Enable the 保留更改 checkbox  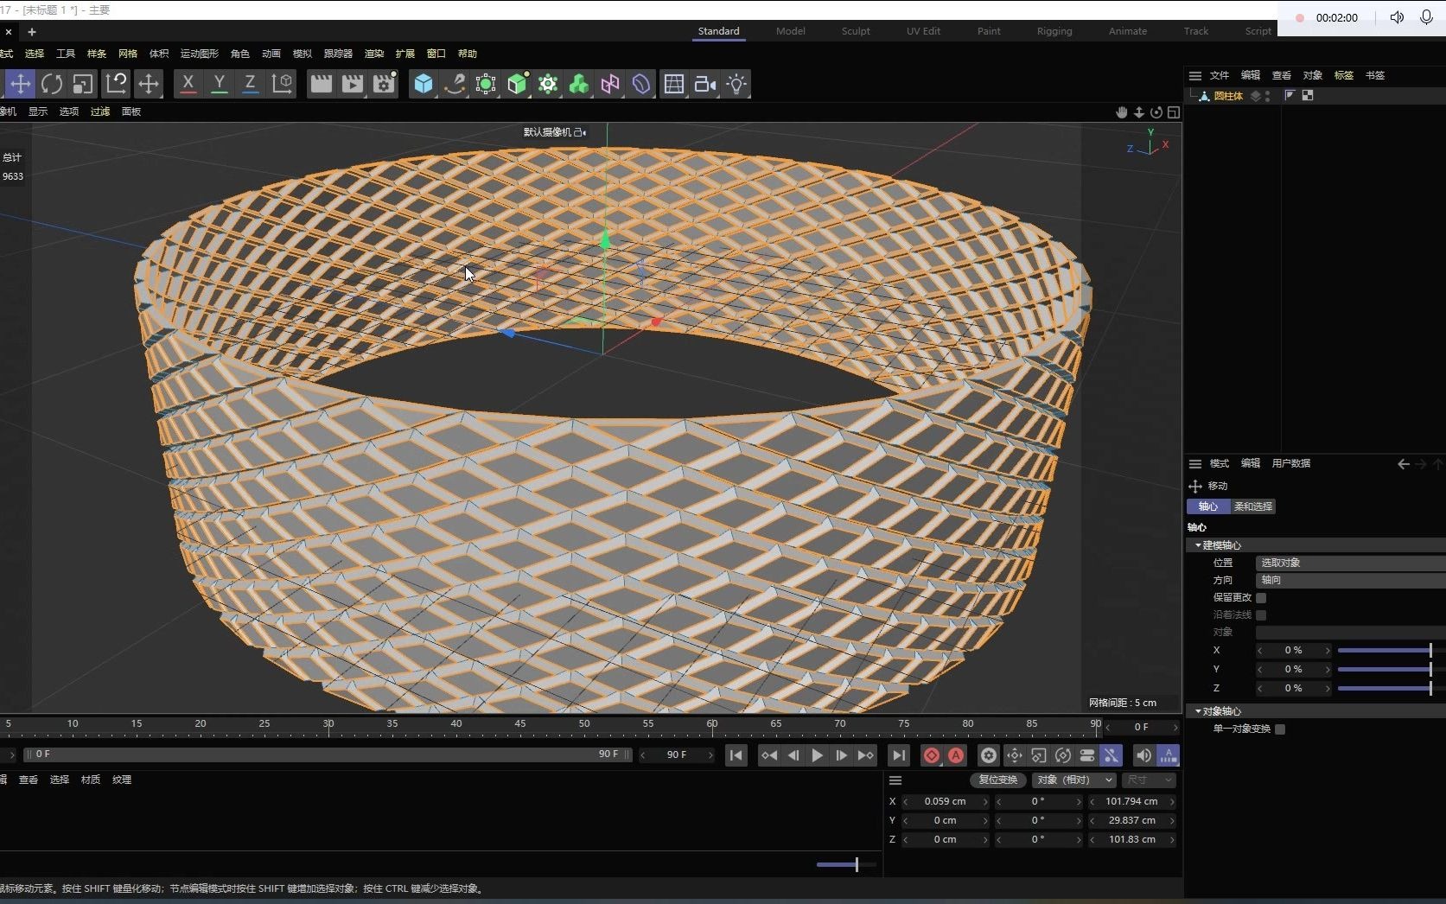[1261, 598]
